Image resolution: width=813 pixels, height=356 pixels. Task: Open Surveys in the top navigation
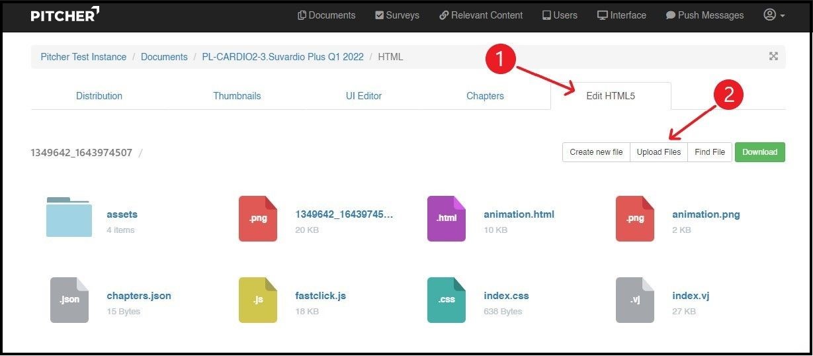click(x=397, y=15)
